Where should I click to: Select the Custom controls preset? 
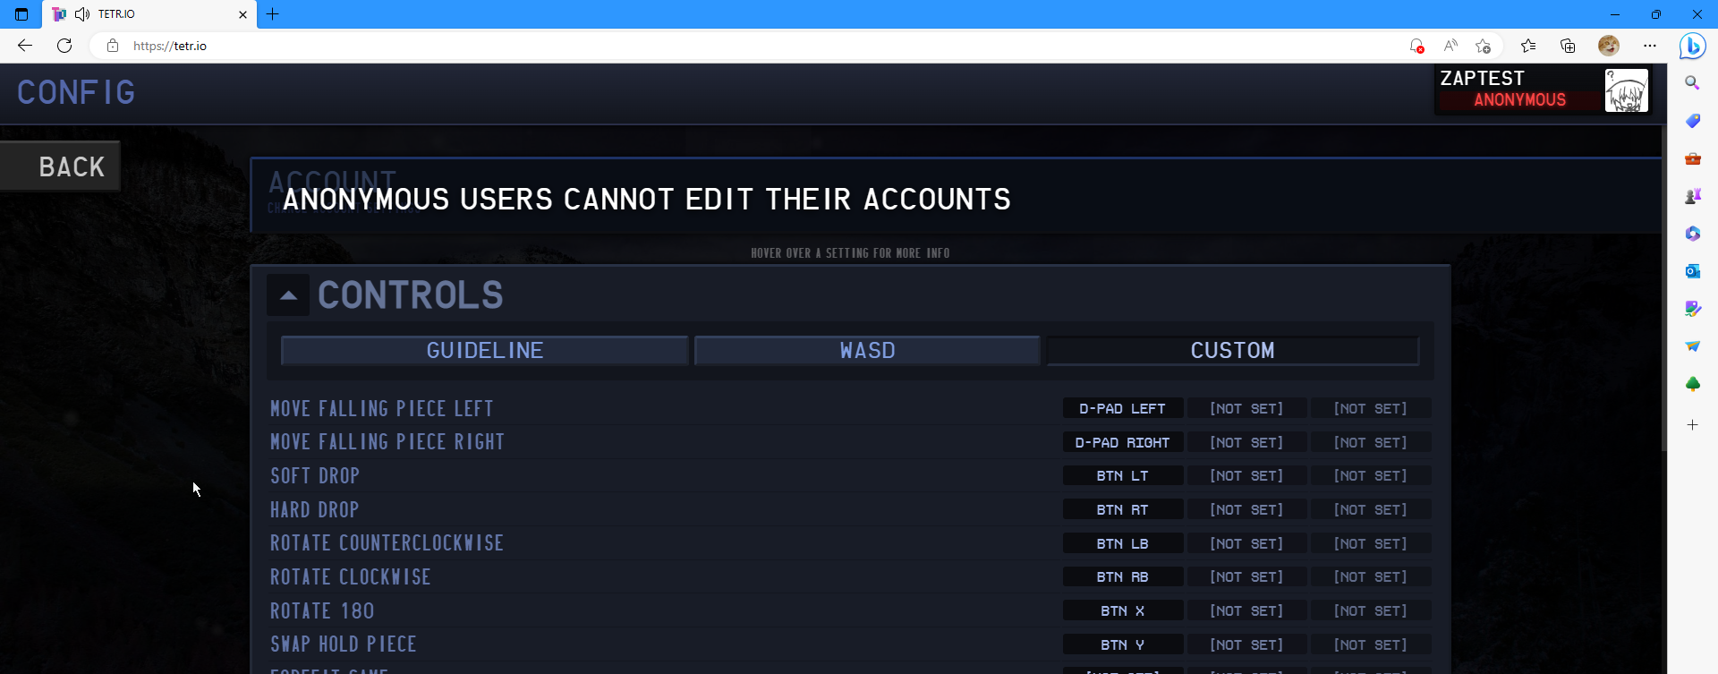pyautogui.click(x=1233, y=351)
